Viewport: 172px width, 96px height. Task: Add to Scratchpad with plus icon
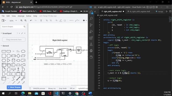[19, 33]
